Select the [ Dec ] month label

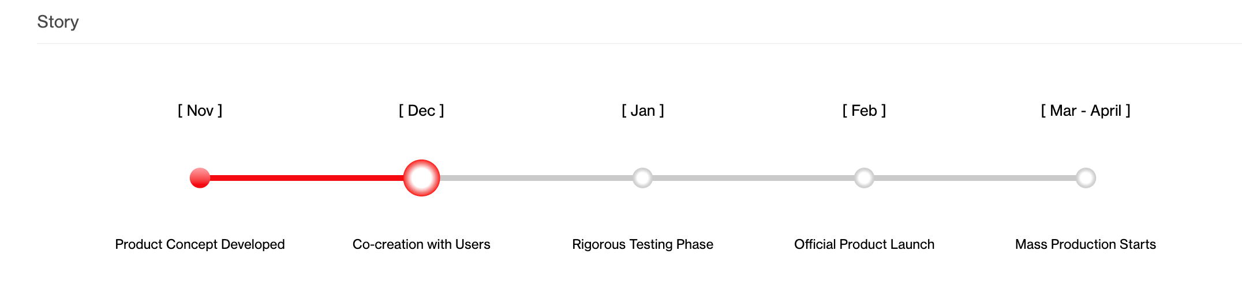421,111
